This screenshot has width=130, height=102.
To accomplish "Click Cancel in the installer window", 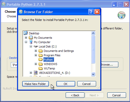I will click(117, 95).
